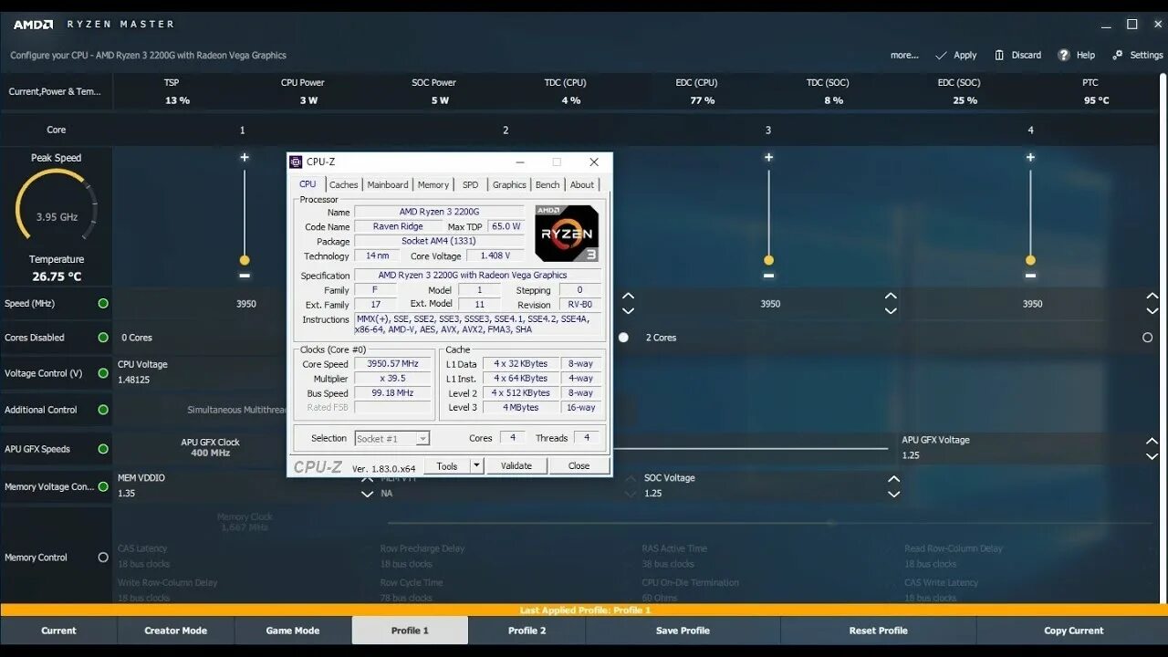Click the Peak Speed 3.95 GHz gauge

pyautogui.click(x=57, y=208)
